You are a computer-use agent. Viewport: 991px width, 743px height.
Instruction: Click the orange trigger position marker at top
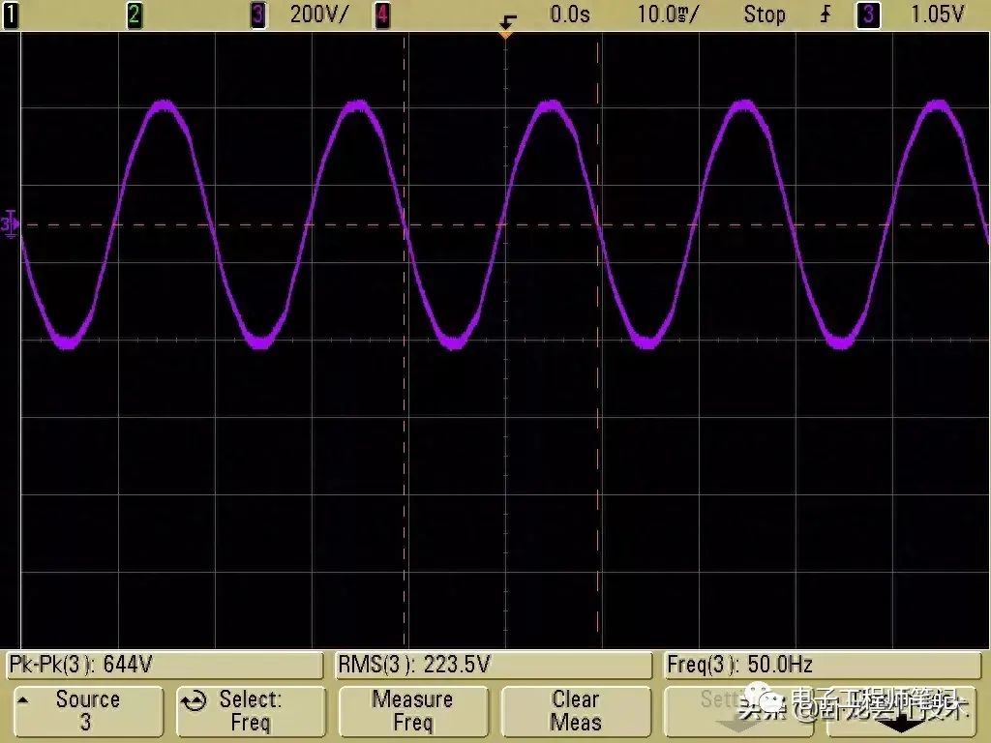(505, 34)
